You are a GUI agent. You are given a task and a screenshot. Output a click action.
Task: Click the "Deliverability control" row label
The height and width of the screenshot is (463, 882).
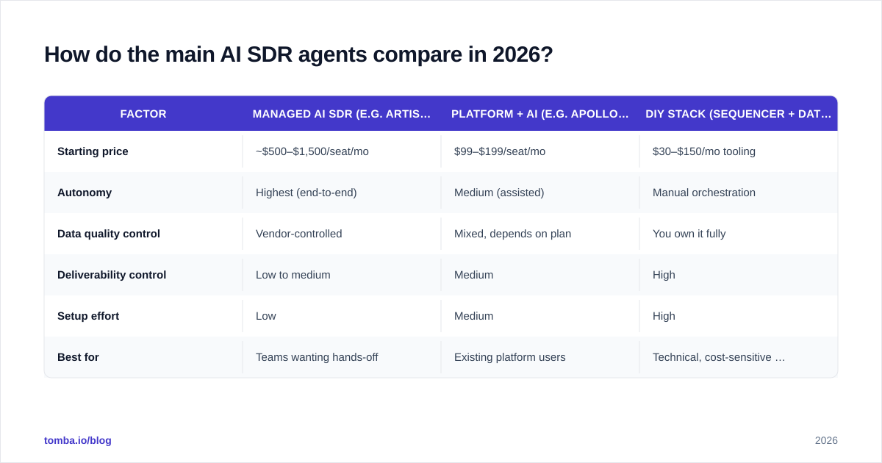(112, 275)
